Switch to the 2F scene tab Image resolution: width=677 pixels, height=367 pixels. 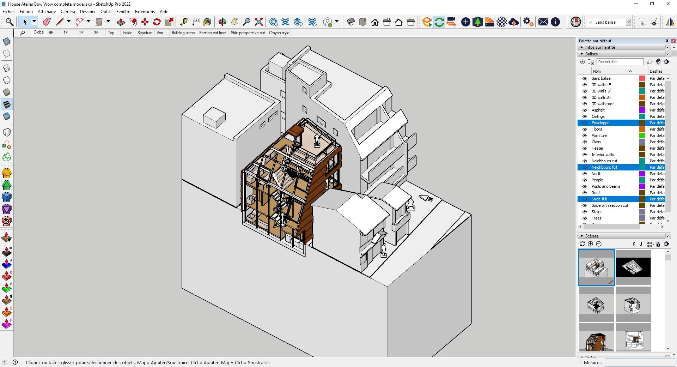81,33
